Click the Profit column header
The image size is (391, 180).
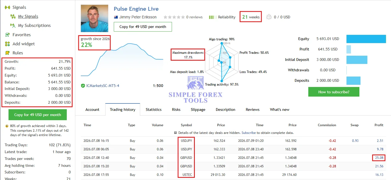[x=379, y=125]
